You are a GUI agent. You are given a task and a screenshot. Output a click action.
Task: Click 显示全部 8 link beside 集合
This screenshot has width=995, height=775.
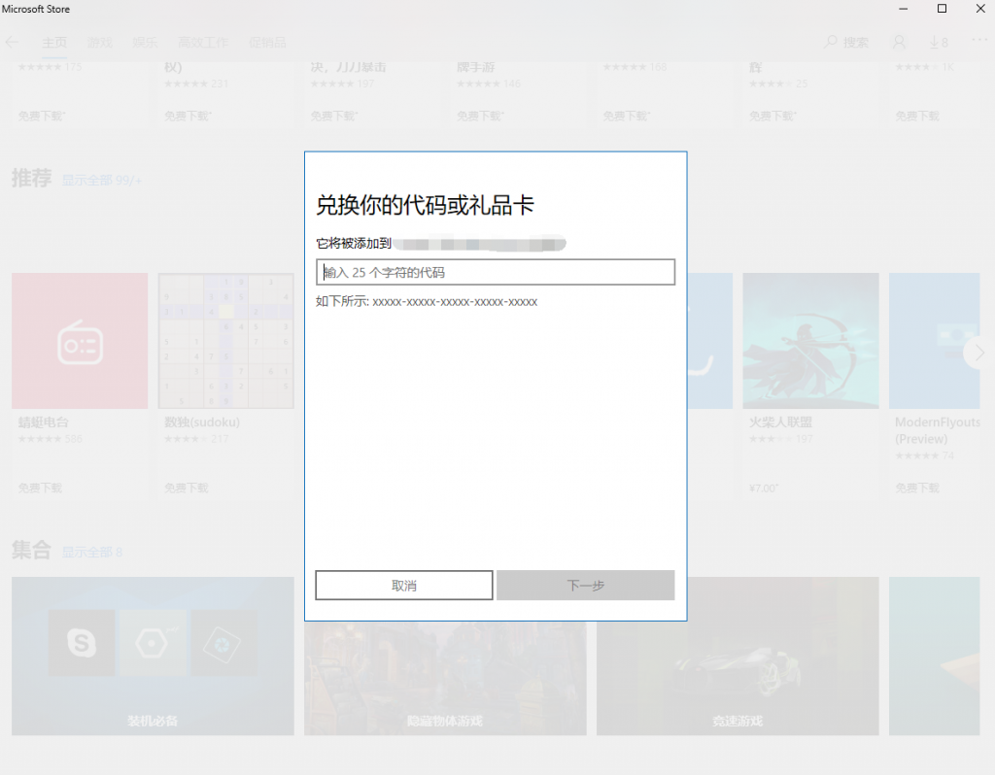92,553
